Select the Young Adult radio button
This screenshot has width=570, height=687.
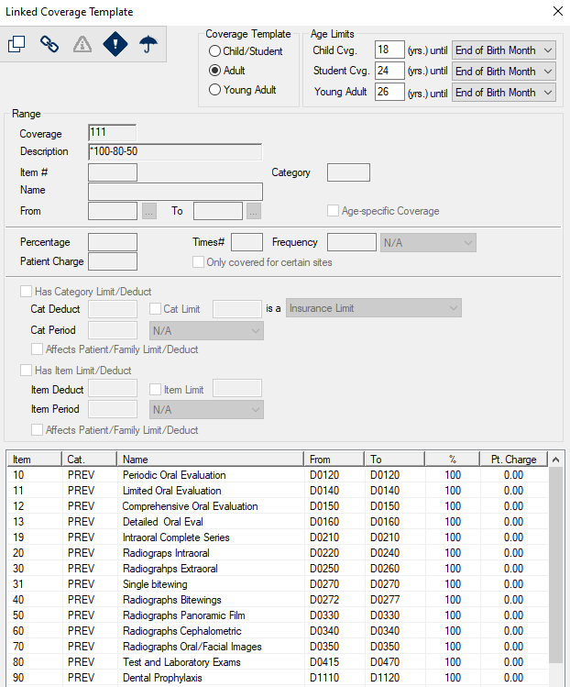[215, 90]
